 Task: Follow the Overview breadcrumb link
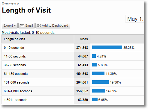[x=9, y=3]
